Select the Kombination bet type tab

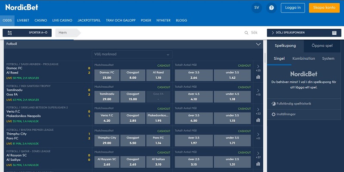point(304,58)
